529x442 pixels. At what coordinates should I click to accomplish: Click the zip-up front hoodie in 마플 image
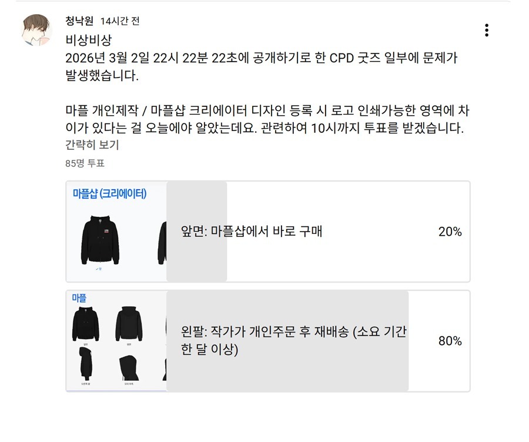[x=86, y=323]
